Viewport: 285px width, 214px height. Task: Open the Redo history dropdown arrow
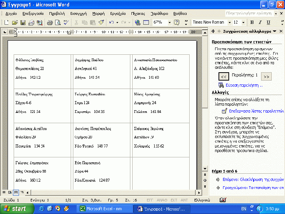click(x=130, y=22)
